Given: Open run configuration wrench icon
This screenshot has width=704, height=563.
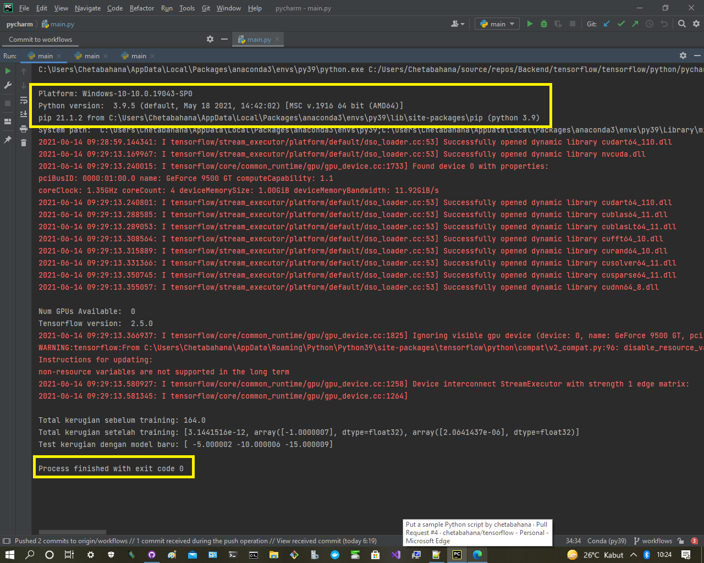Looking at the screenshot, I should point(8,85).
